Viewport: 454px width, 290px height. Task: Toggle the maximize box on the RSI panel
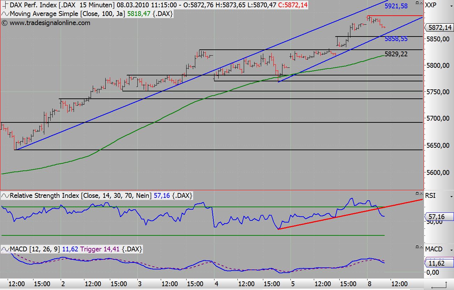tap(417, 193)
